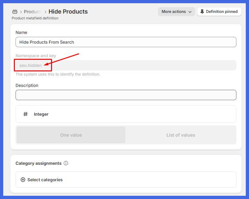Click the info icon next to Category assignments
Screen dimensions: 249x199
coord(66,163)
